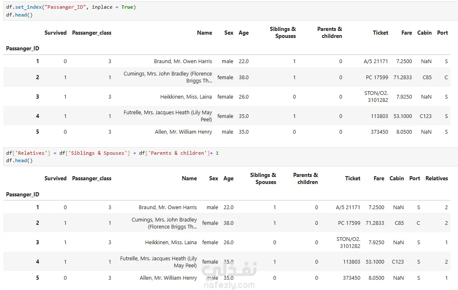Viewport: 458px width, 290px height.
Task: Click the Ticket header in the first output table
Action: [380, 33]
